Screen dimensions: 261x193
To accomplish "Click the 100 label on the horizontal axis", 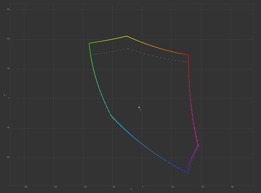I will pos(203,187).
